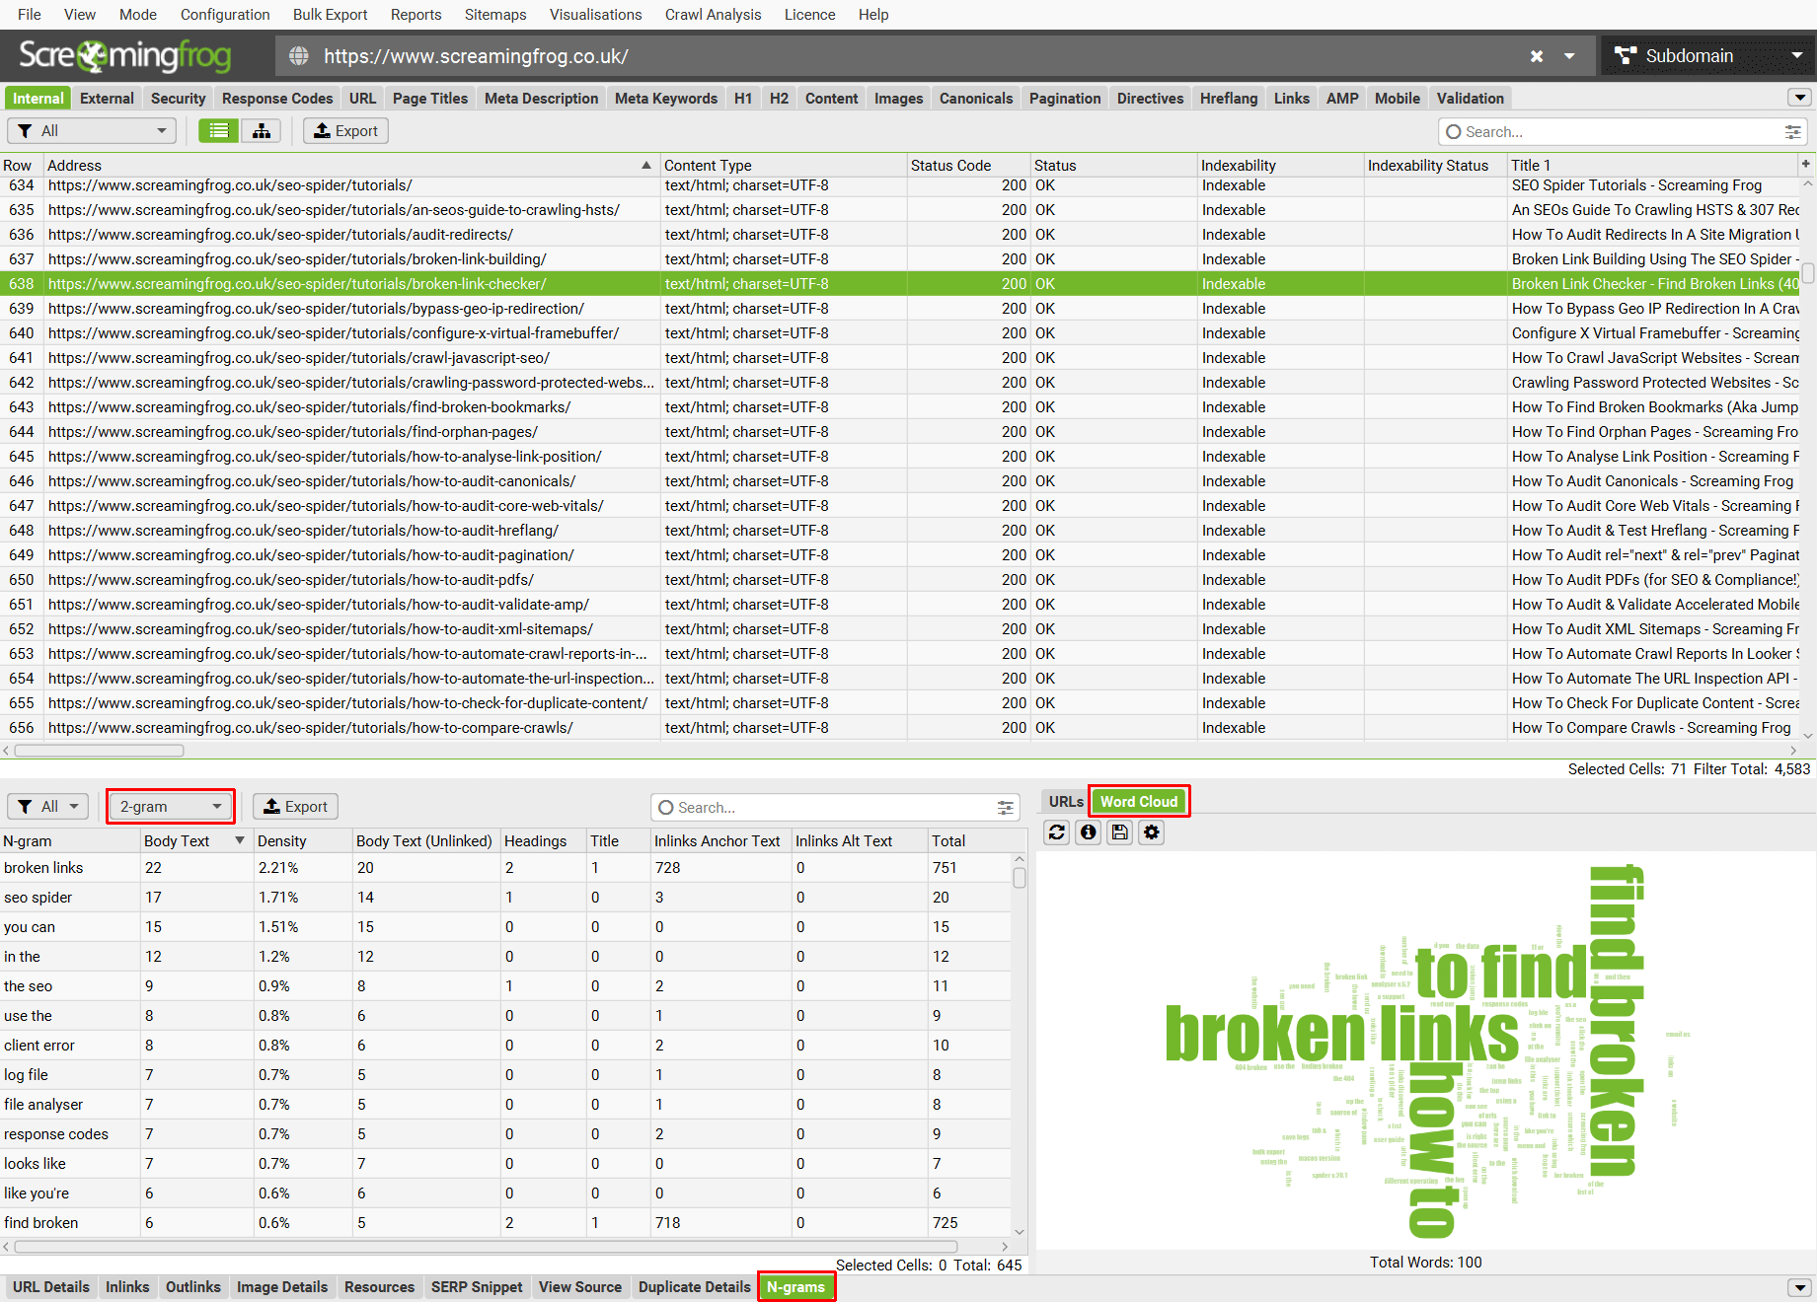Screen dimensions: 1817x1302
Task: Toggle Address column sort order
Action: click(646, 165)
